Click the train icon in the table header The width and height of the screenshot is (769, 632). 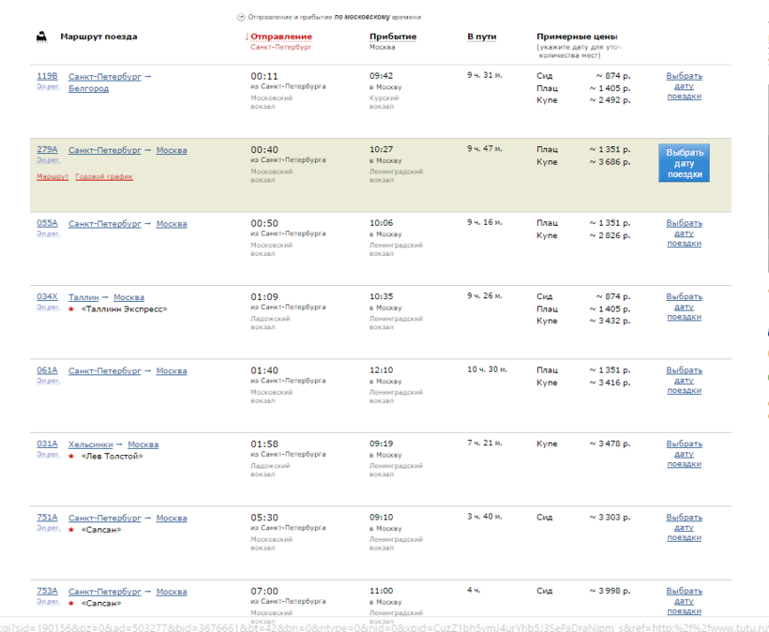point(42,38)
